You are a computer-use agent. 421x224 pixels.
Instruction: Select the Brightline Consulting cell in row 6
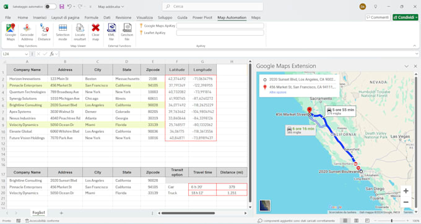[27, 105]
